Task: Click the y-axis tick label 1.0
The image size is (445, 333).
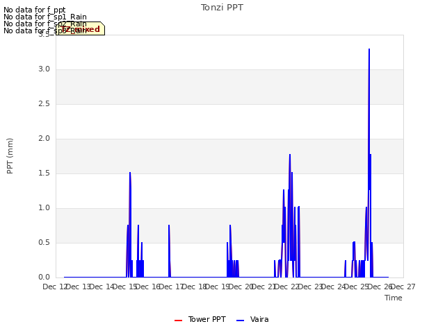Action: tap(44, 208)
